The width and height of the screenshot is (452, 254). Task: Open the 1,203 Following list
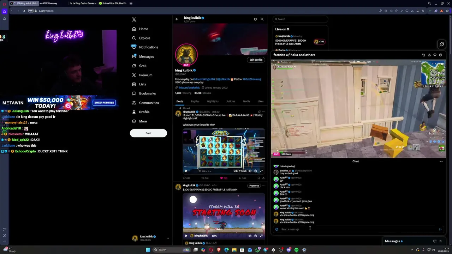tap(183, 93)
